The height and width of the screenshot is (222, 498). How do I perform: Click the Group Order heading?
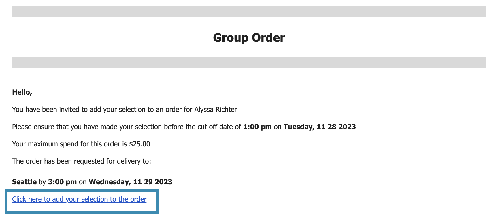(x=249, y=38)
